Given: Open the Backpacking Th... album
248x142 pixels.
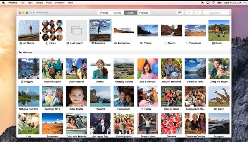Looking at the screenshot, I should click(x=195, y=96).
